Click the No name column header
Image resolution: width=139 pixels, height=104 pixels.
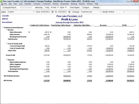103,25
